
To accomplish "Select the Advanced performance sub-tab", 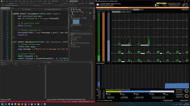I will tap(129, 12).
